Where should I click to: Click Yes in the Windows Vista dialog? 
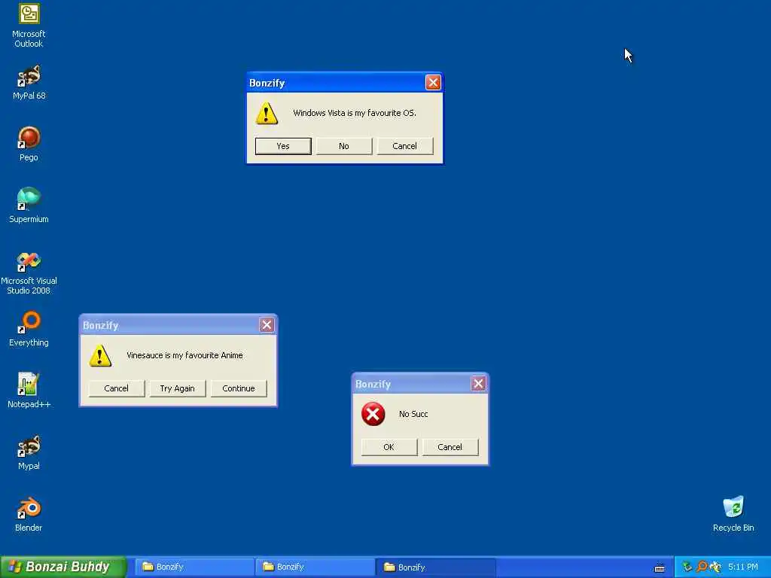(x=283, y=146)
